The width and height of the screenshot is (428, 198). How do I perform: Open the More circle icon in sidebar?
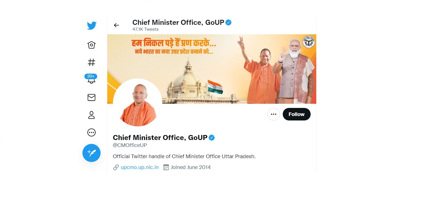coord(91,132)
